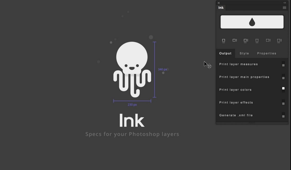Open the Ink panel flyout menu
This screenshot has height=170, width=291.
[284, 8]
